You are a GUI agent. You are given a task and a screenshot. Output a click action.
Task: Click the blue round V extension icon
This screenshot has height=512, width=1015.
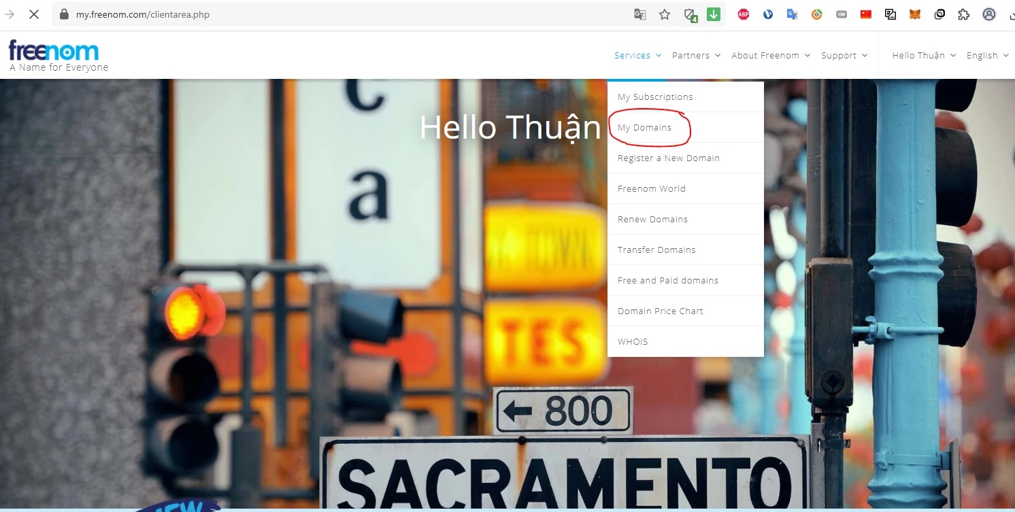(768, 14)
